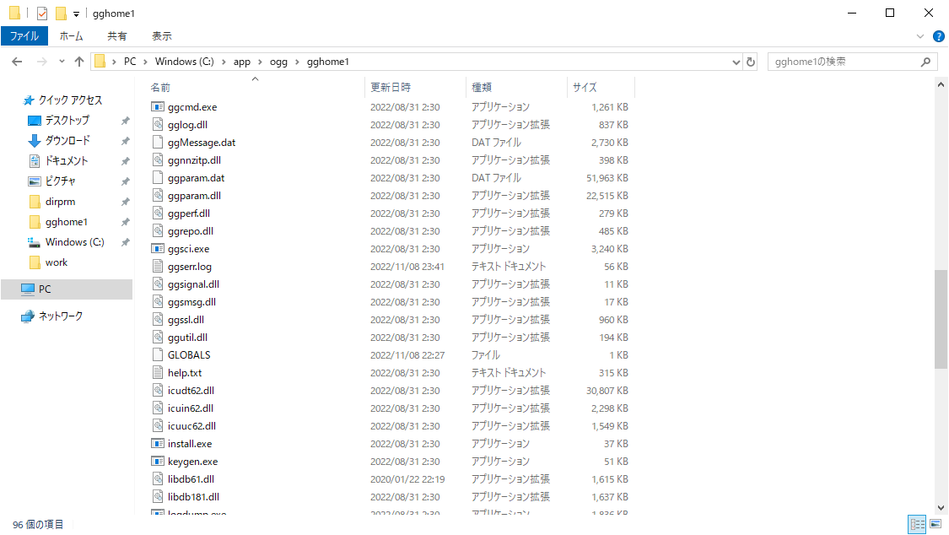The height and width of the screenshot is (535, 949).
Task: Navigate to ogg in breadcrumb
Action: click(278, 62)
